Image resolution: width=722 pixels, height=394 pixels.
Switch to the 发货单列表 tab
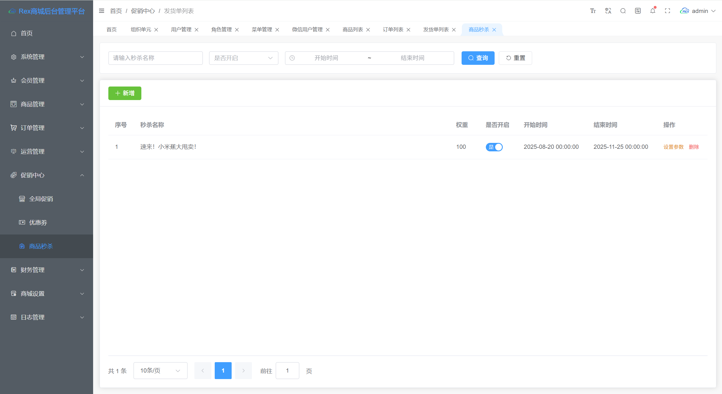tap(436, 30)
